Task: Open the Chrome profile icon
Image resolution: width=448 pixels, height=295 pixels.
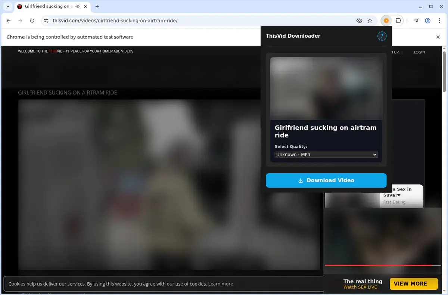Action: [x=428, y=21]
